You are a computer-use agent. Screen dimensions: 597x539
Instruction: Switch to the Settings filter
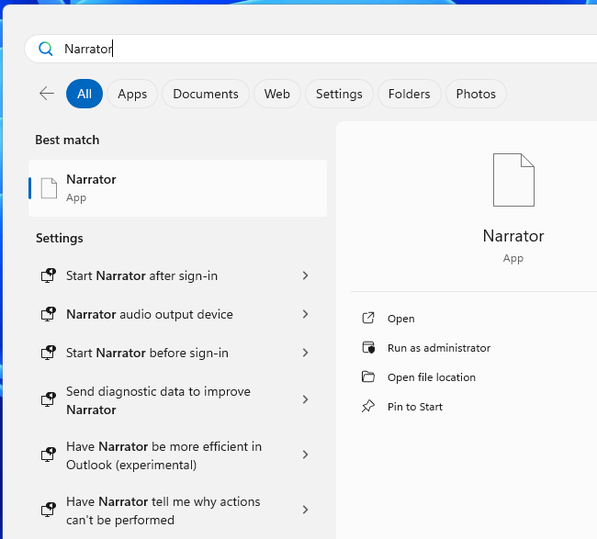pyautogui.click(x=339, y=94)
